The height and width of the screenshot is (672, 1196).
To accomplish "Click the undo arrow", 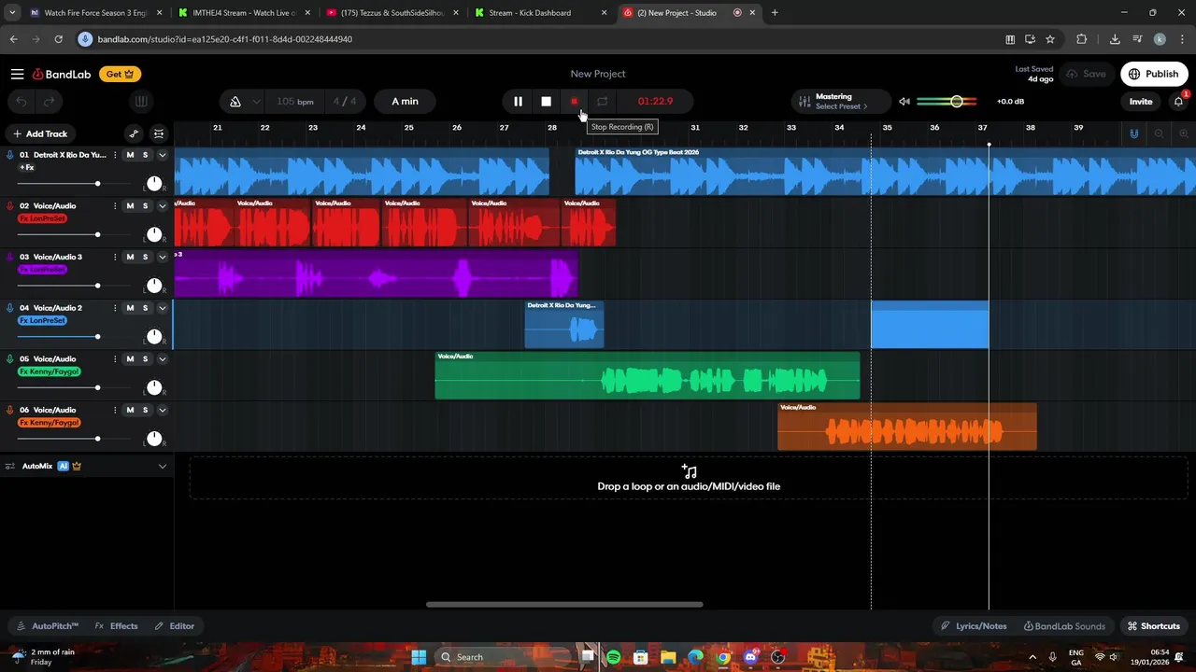I will [x=21, y=101].
